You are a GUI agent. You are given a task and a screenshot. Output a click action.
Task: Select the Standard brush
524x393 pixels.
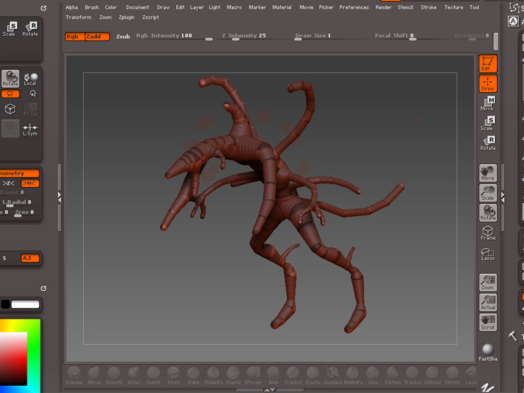(74, 375)
